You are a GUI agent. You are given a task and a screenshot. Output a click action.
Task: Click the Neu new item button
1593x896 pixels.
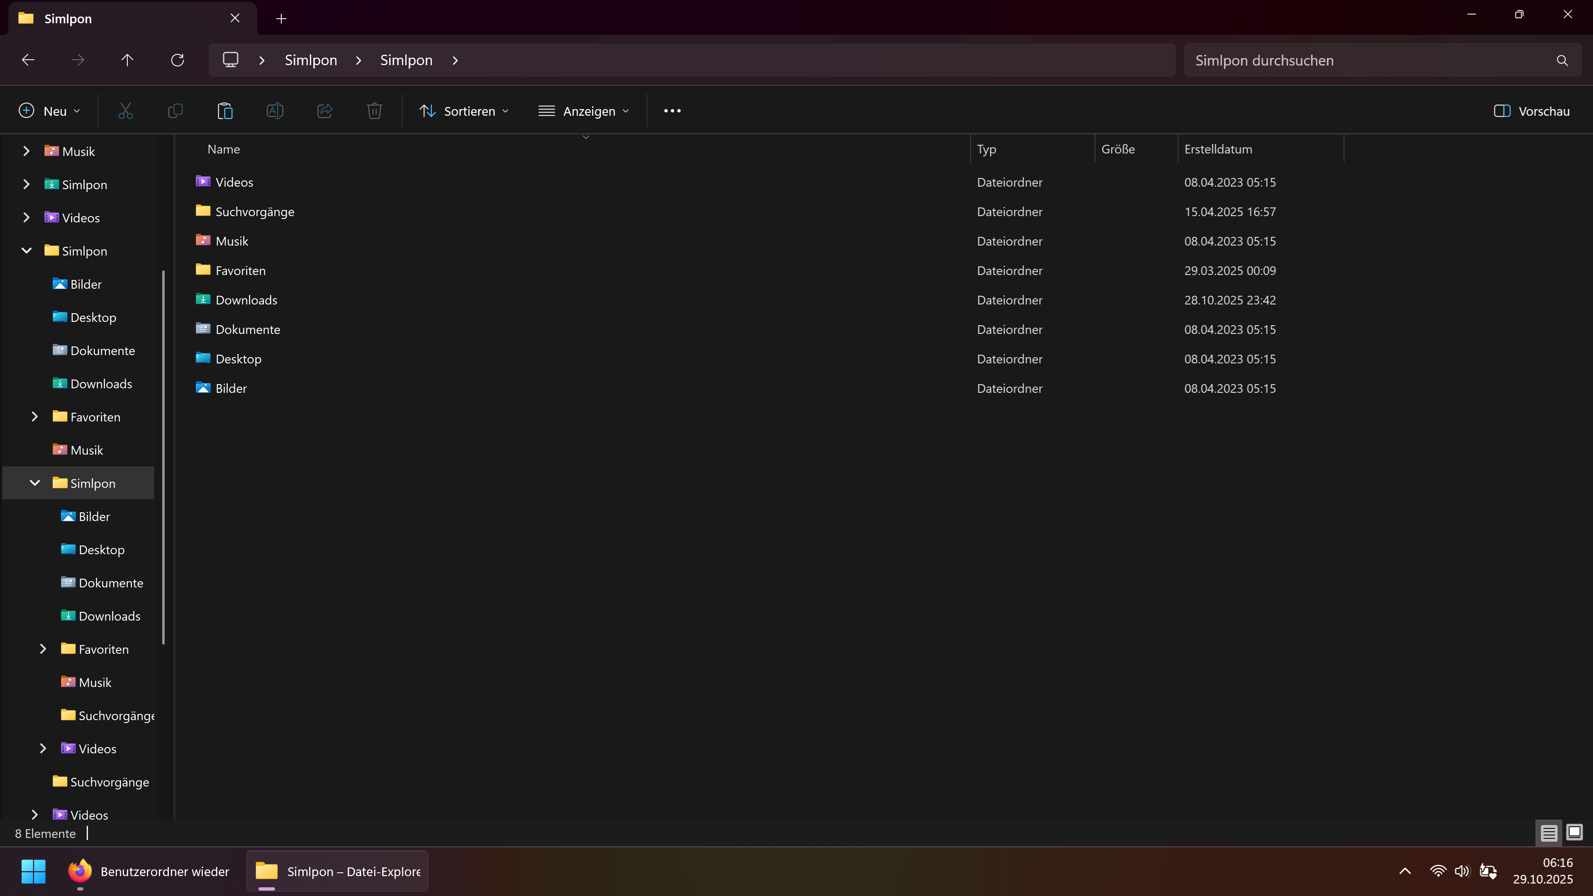49,111
